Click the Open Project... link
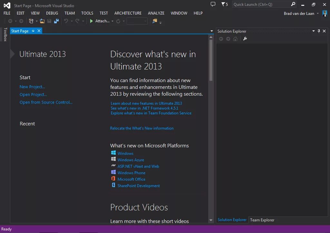 33,95
